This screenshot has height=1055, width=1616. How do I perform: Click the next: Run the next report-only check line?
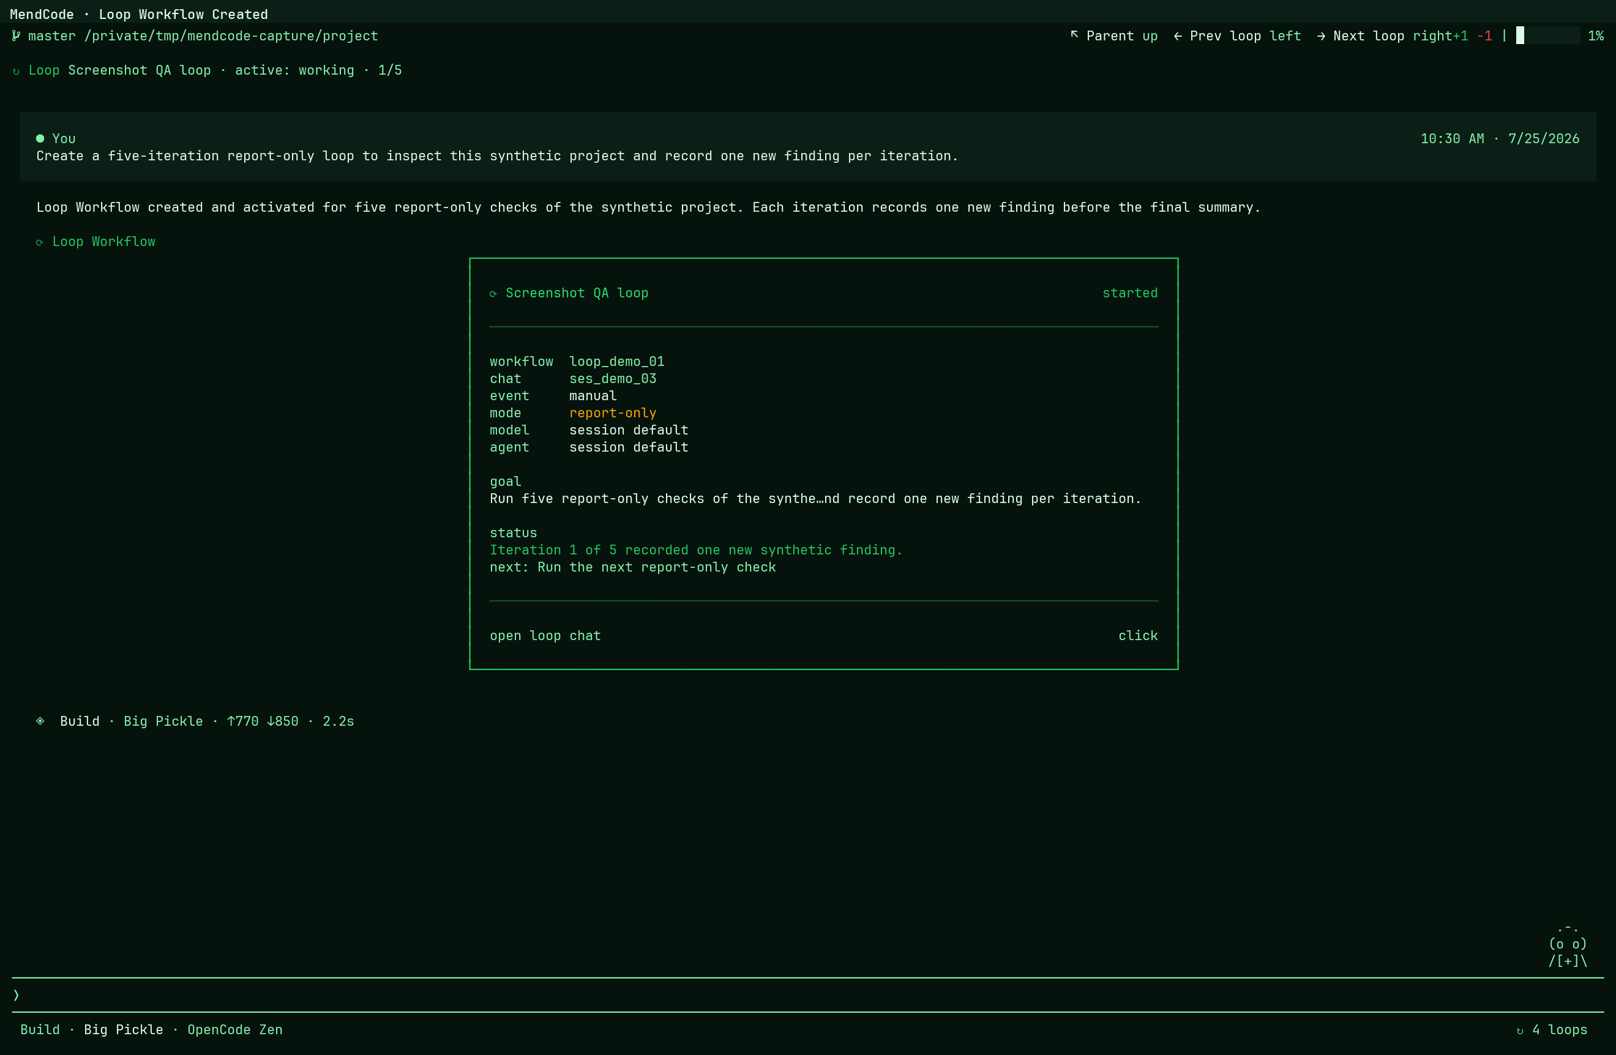633,567
